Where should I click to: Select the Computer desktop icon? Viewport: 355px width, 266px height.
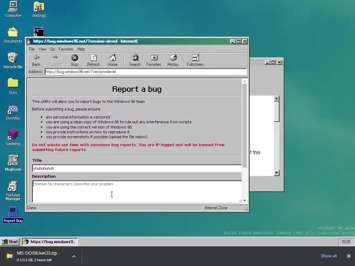coord(13,9)
